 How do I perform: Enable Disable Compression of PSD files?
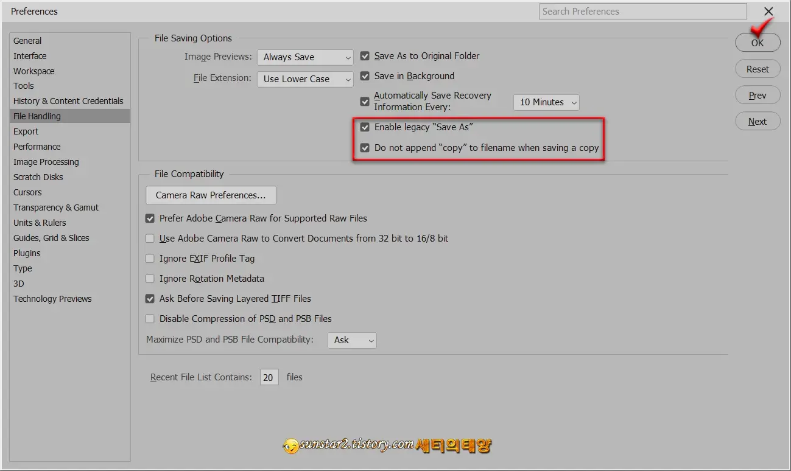pyautogui.click(x=150, y=319)
